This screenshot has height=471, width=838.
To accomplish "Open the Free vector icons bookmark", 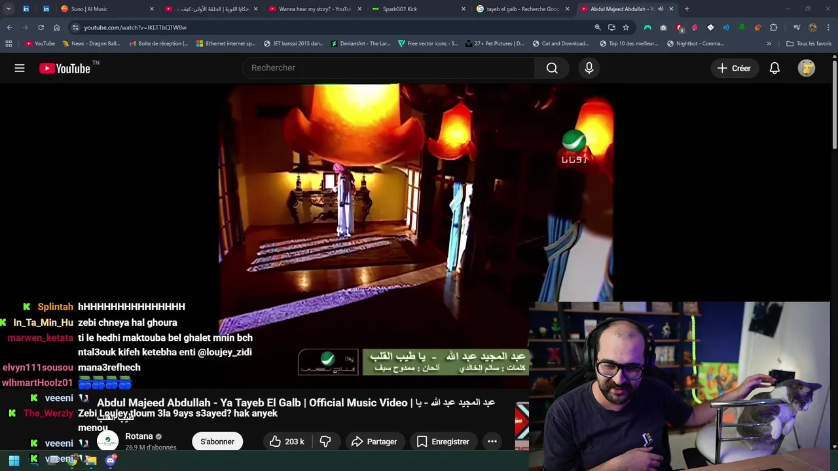I will (428, 44).
